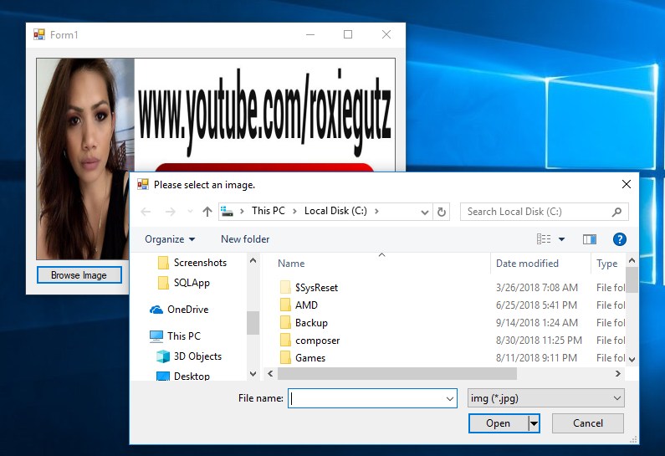Close the Please select an image dialog

[627, 184]
